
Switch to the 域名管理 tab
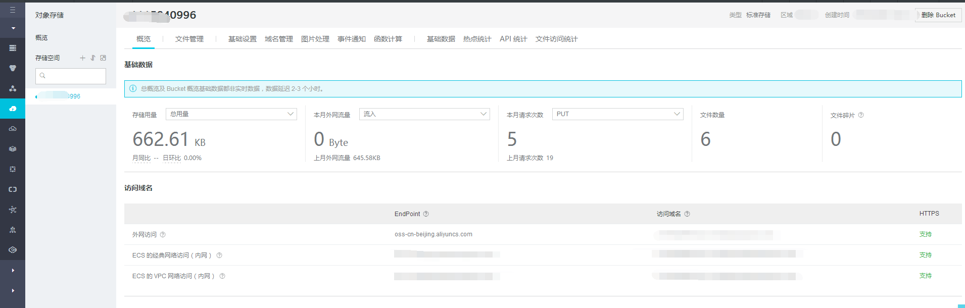click(x=279, y=39)
